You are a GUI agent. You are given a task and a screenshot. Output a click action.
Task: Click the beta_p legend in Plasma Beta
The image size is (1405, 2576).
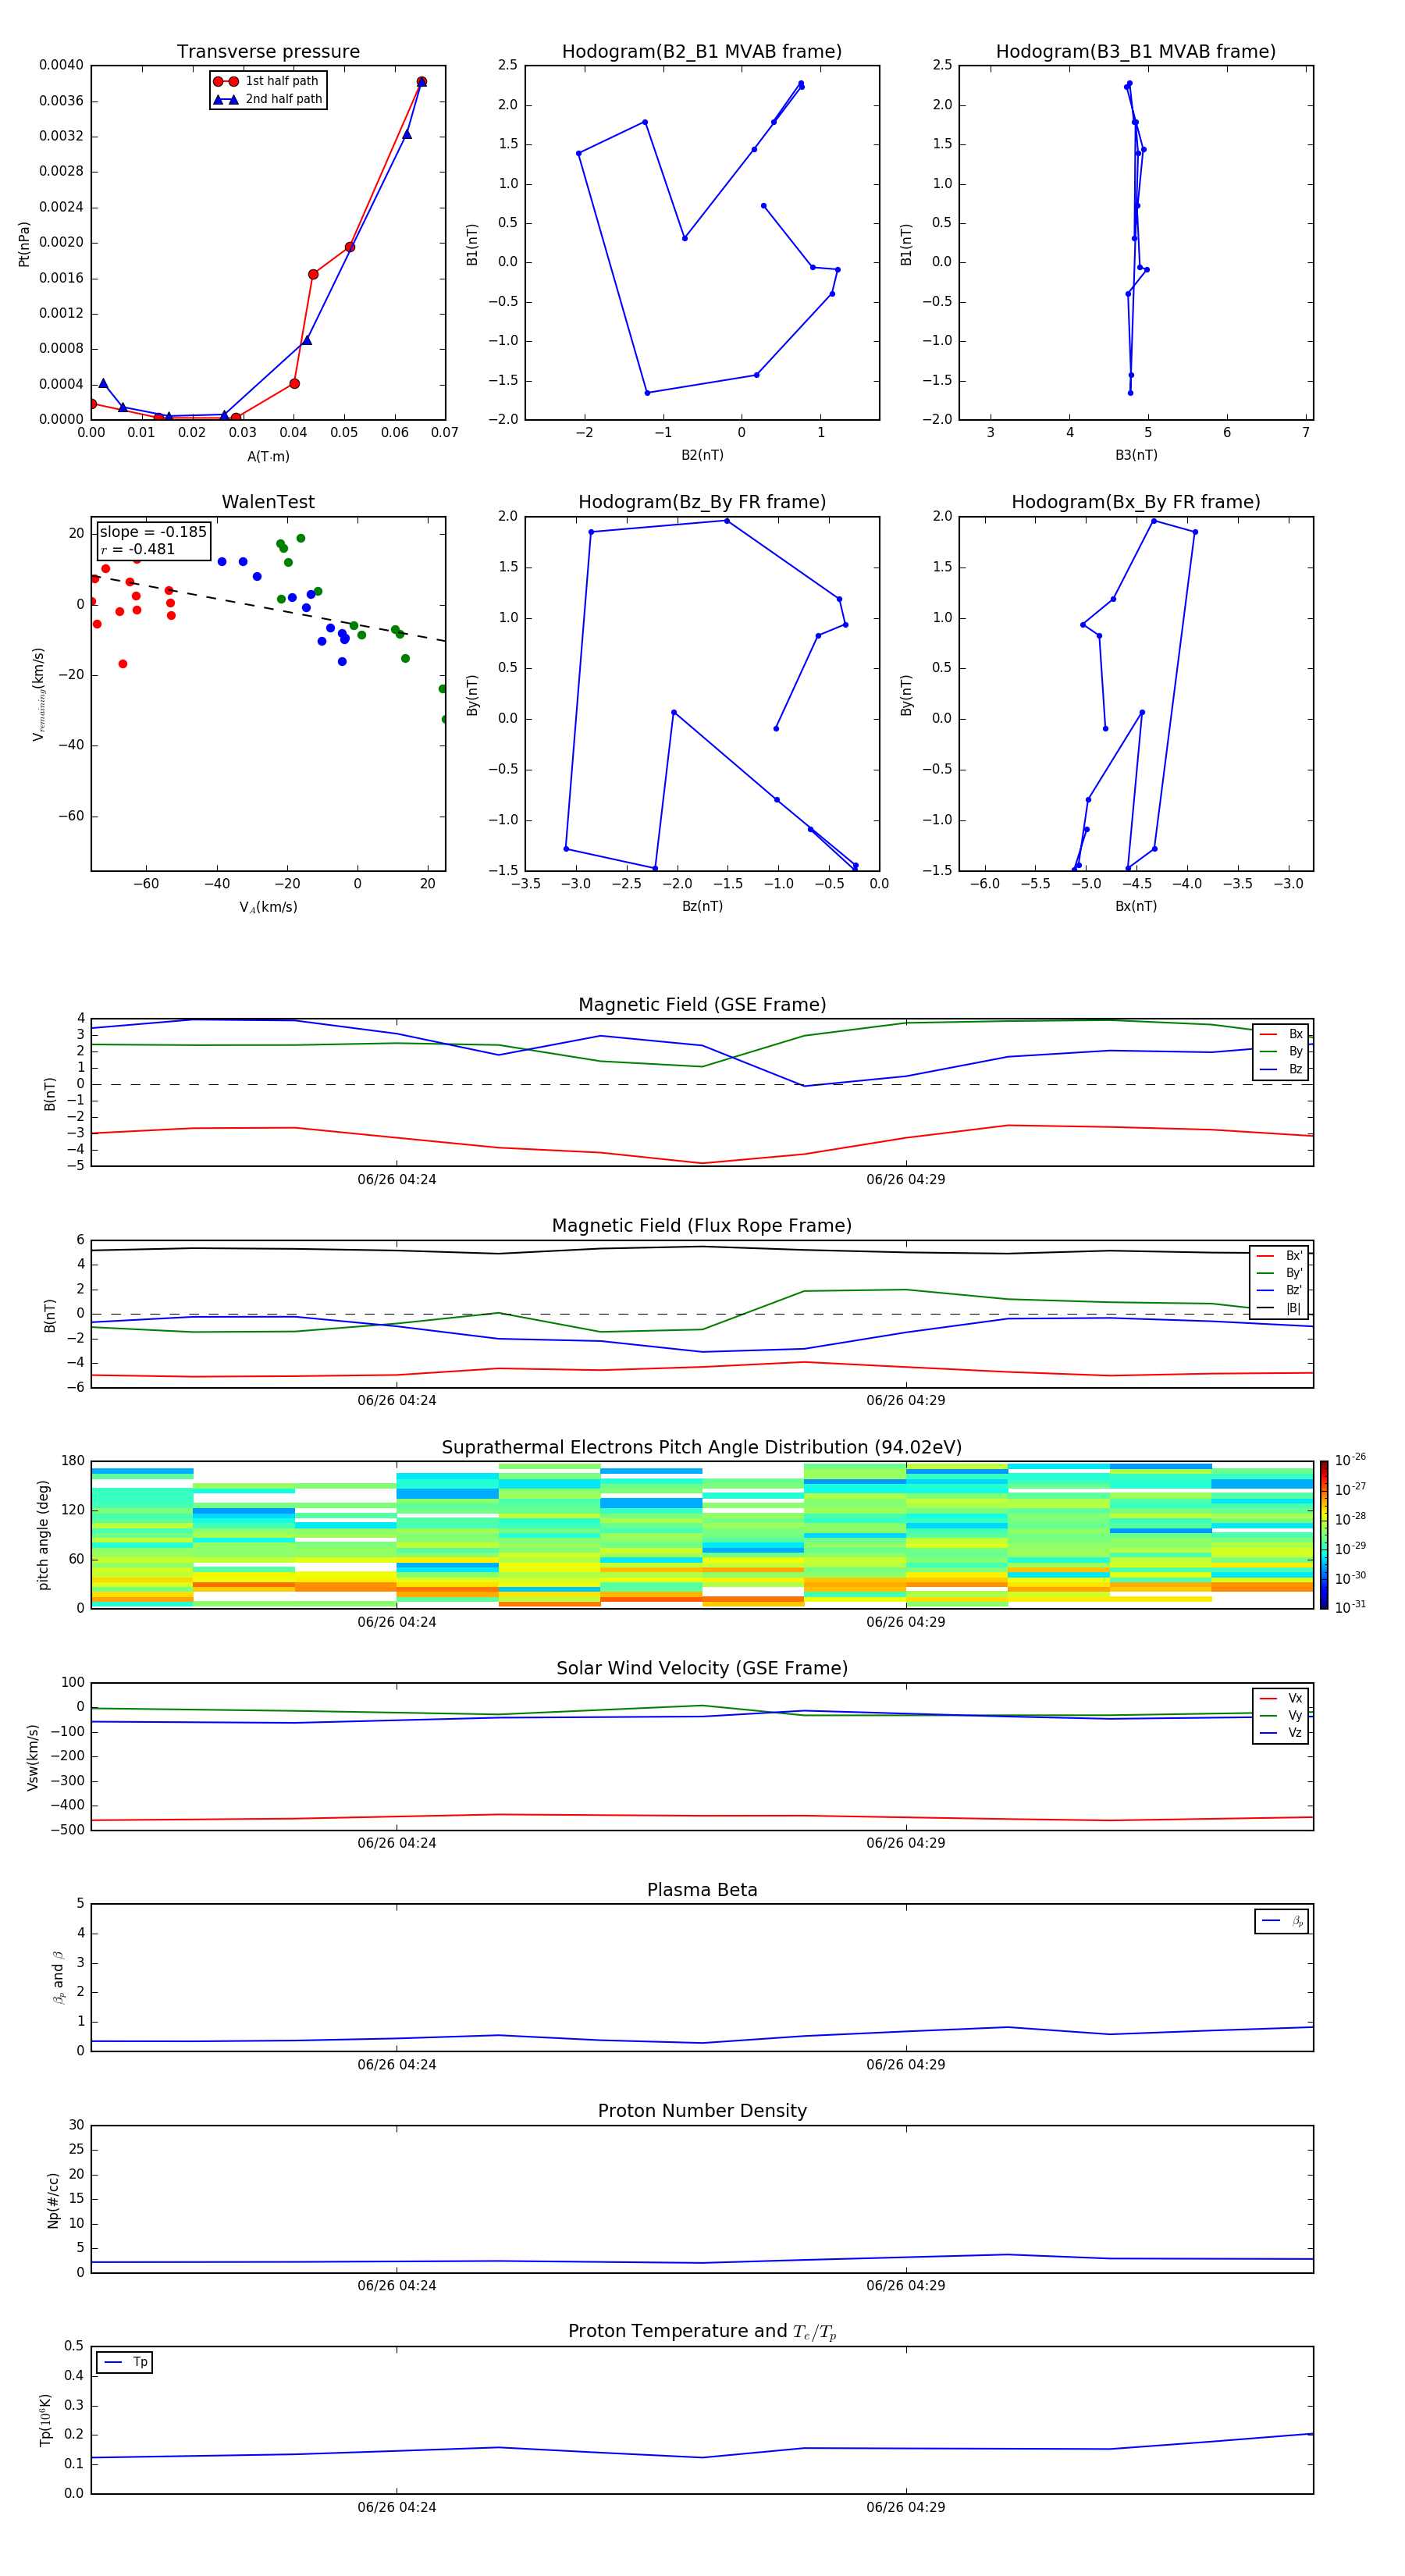click(1282, 1921)
